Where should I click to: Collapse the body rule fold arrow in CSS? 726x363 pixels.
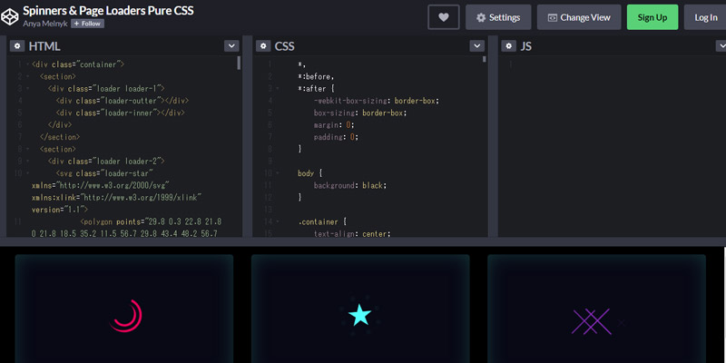(x=277, y=172)
